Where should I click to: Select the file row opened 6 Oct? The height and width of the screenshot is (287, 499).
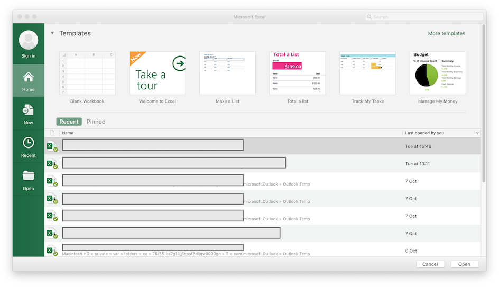click(263, 250)
